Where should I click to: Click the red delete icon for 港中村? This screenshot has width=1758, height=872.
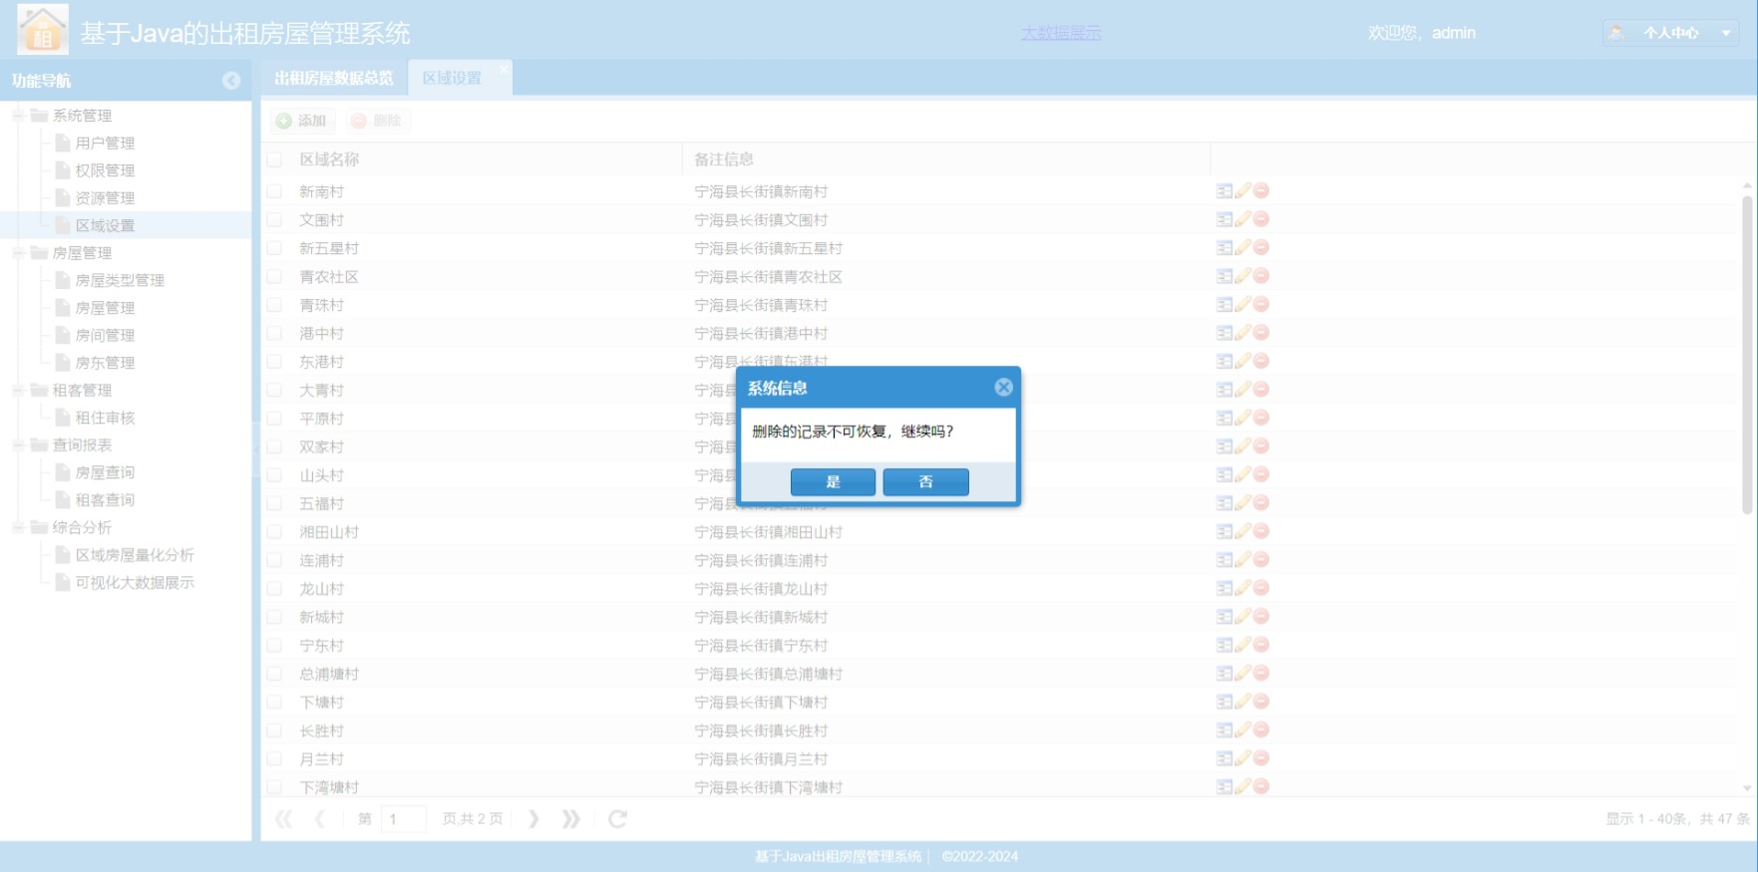point(1261,333)
